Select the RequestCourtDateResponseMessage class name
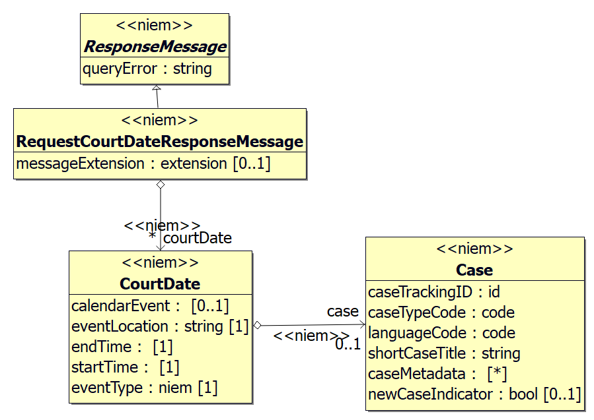Screen dimensions: 594x420 [159, 142]
